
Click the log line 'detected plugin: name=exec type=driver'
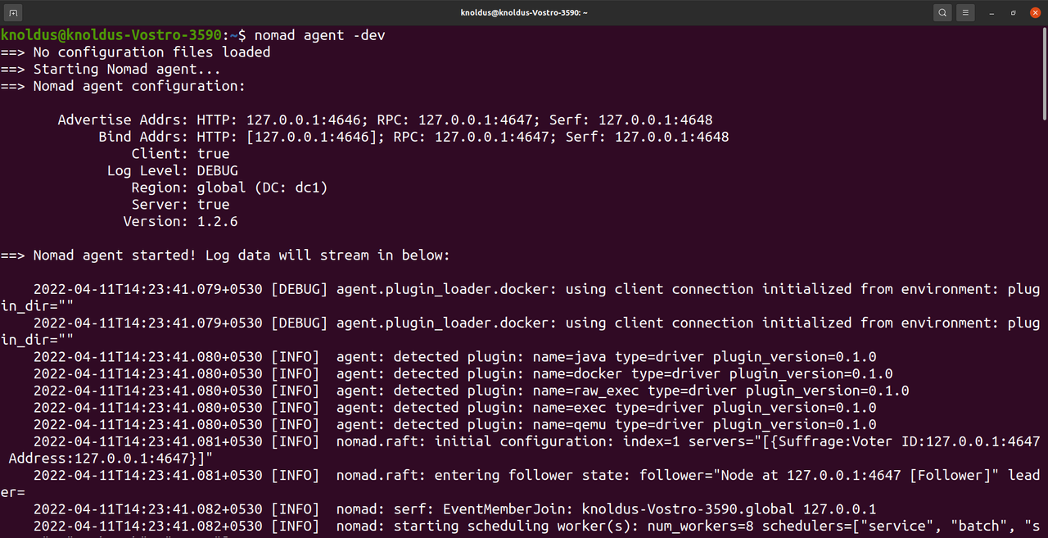(x=454, y=407)
